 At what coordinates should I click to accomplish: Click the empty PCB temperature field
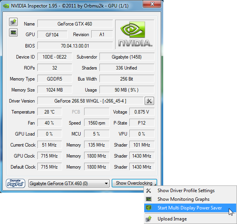97,112
